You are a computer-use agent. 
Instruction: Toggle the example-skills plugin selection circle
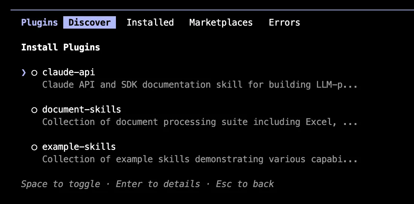tap(34, 147)
